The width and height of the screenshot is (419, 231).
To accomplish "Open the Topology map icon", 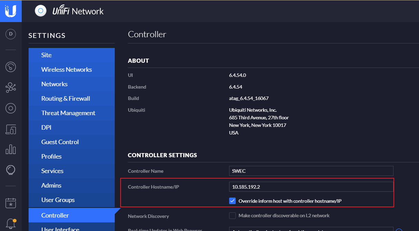I will tap(11, 88).
